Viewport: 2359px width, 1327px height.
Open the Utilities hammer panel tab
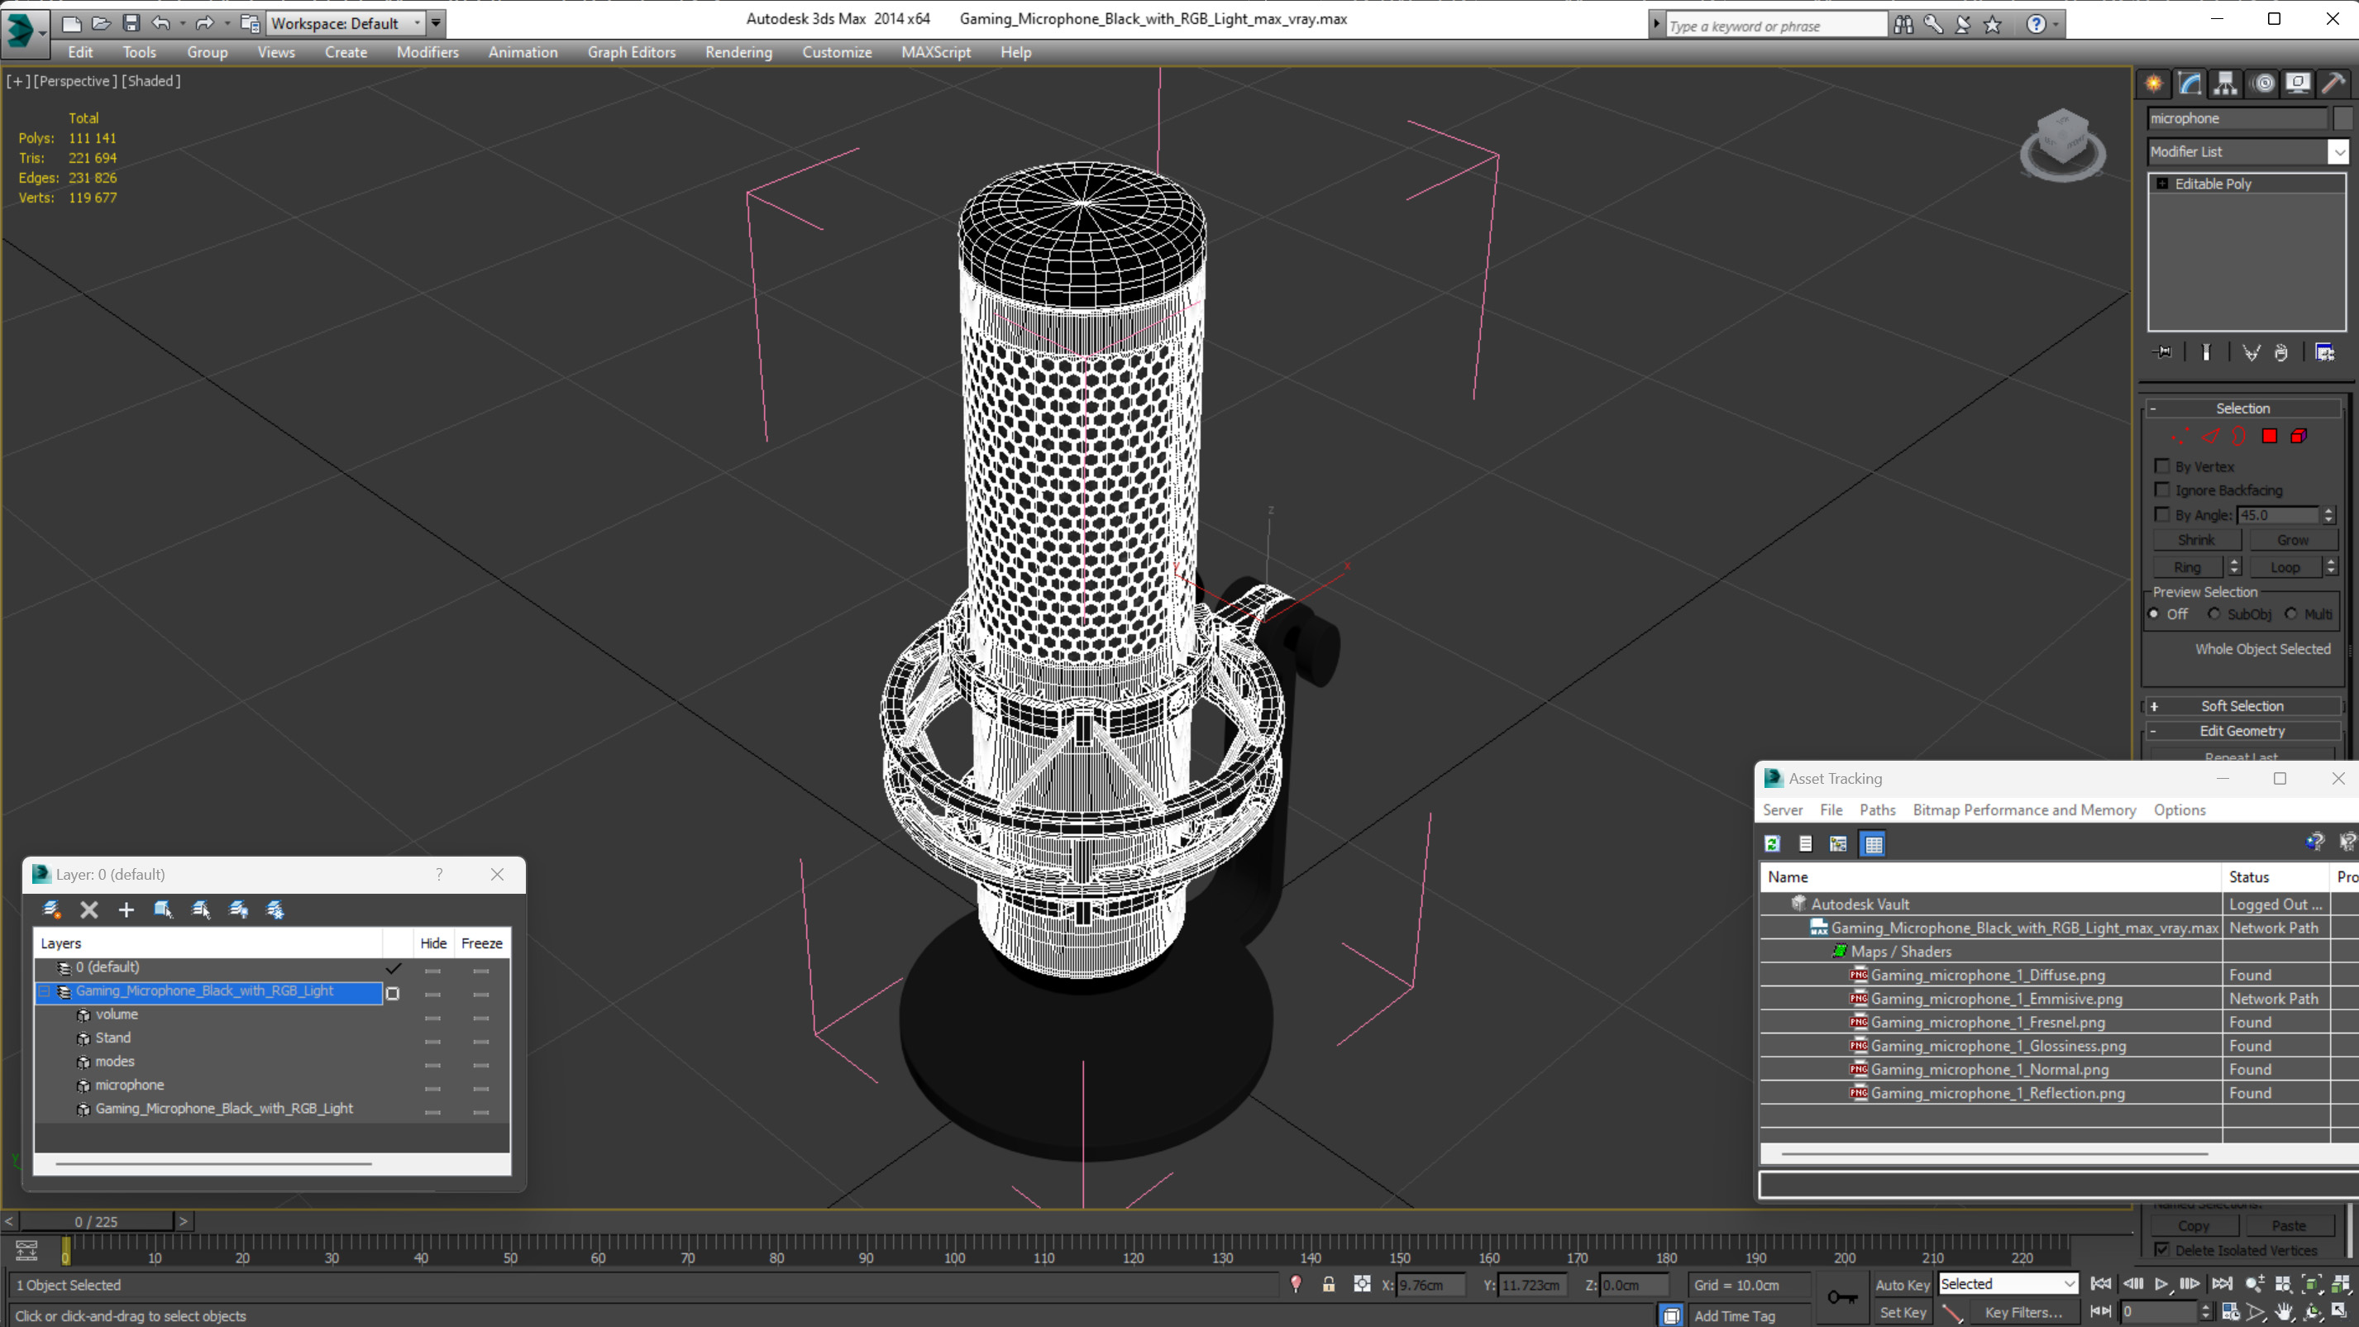click(x=2334, y=84)
